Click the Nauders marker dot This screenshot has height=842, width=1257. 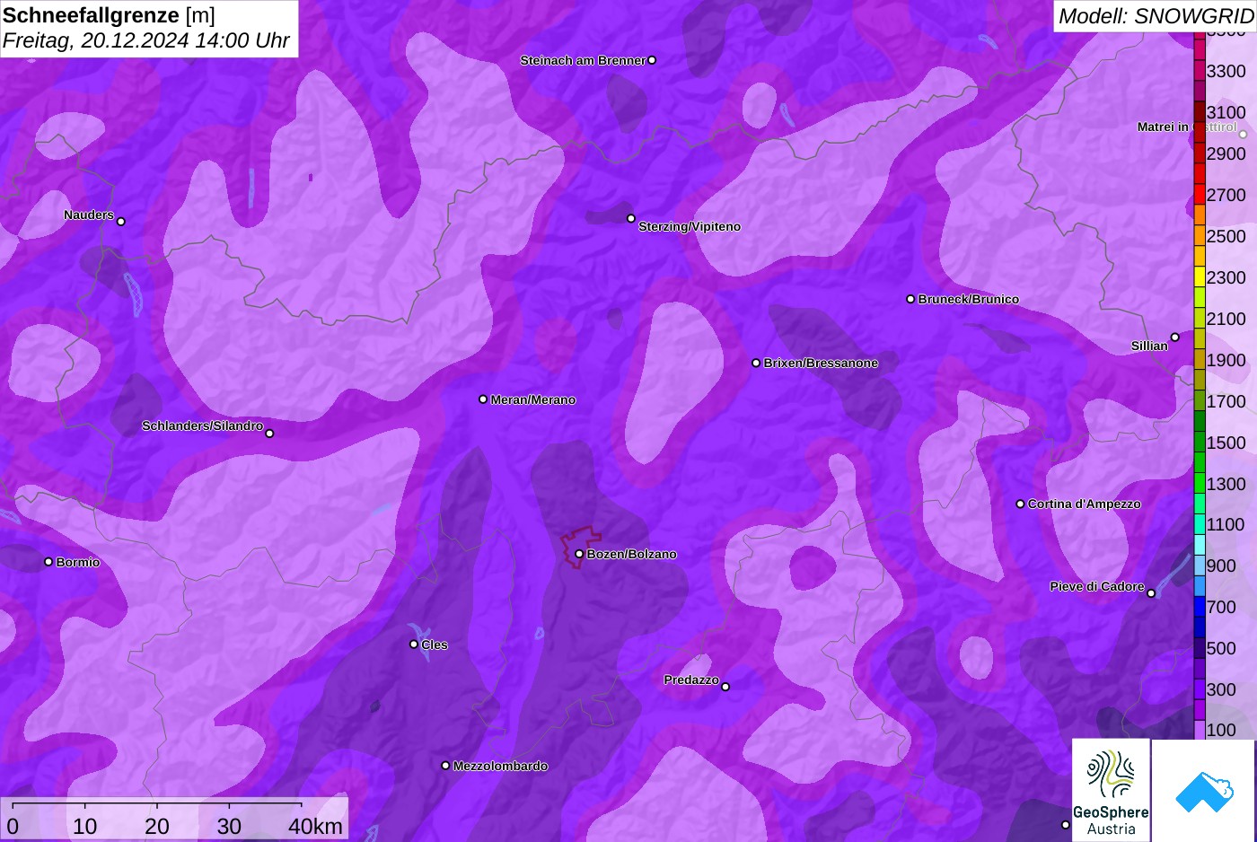click(x=121, y=222)
